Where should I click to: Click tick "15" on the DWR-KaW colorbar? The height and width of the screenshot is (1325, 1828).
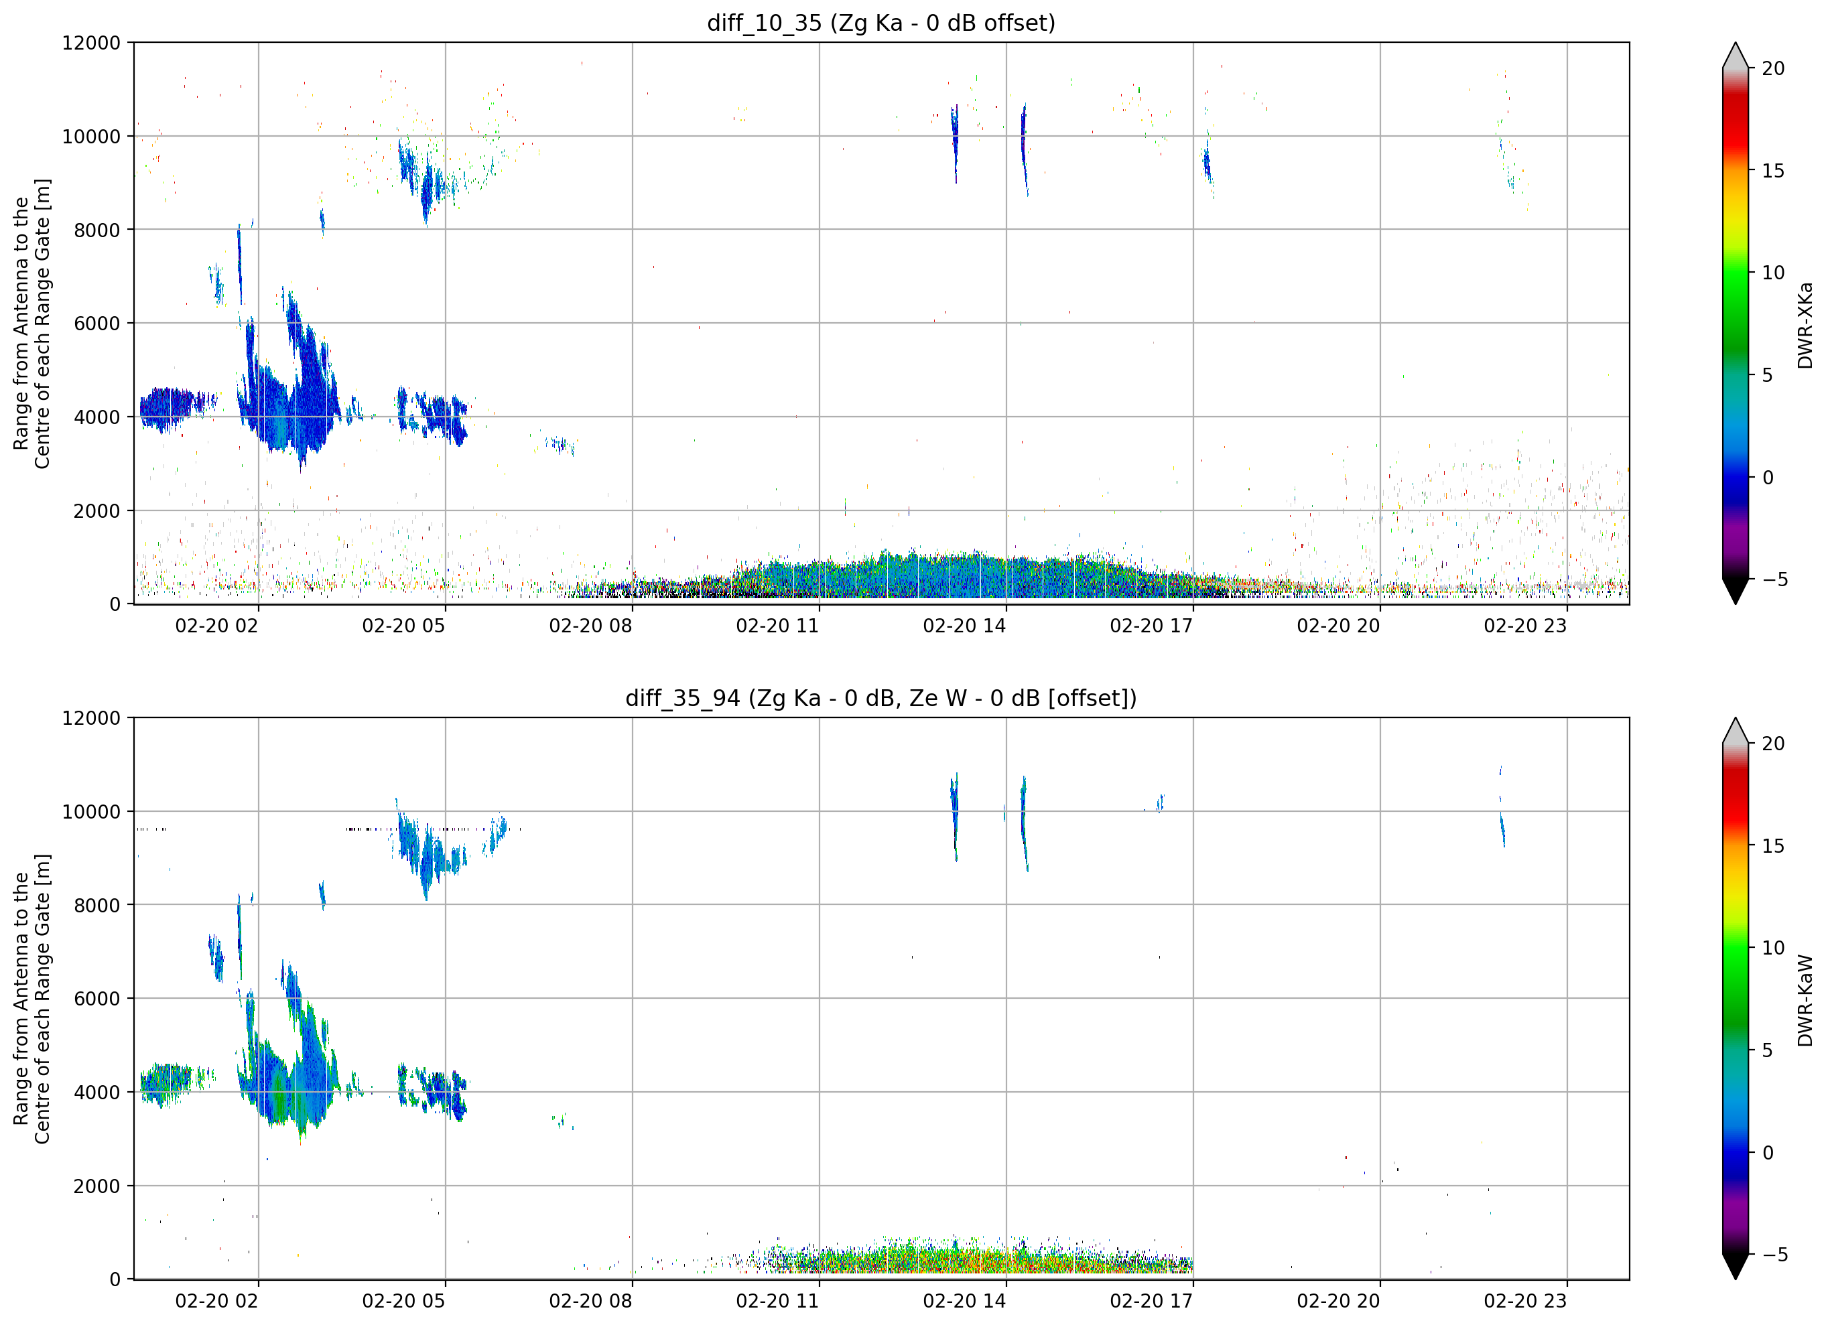[x=1773, y=846]
